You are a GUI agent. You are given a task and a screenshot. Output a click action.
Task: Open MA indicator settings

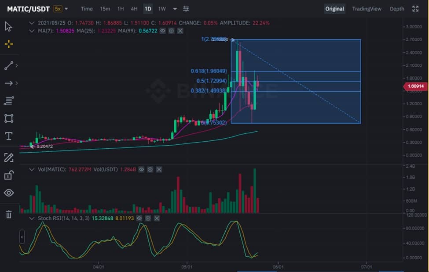point(171,31)
